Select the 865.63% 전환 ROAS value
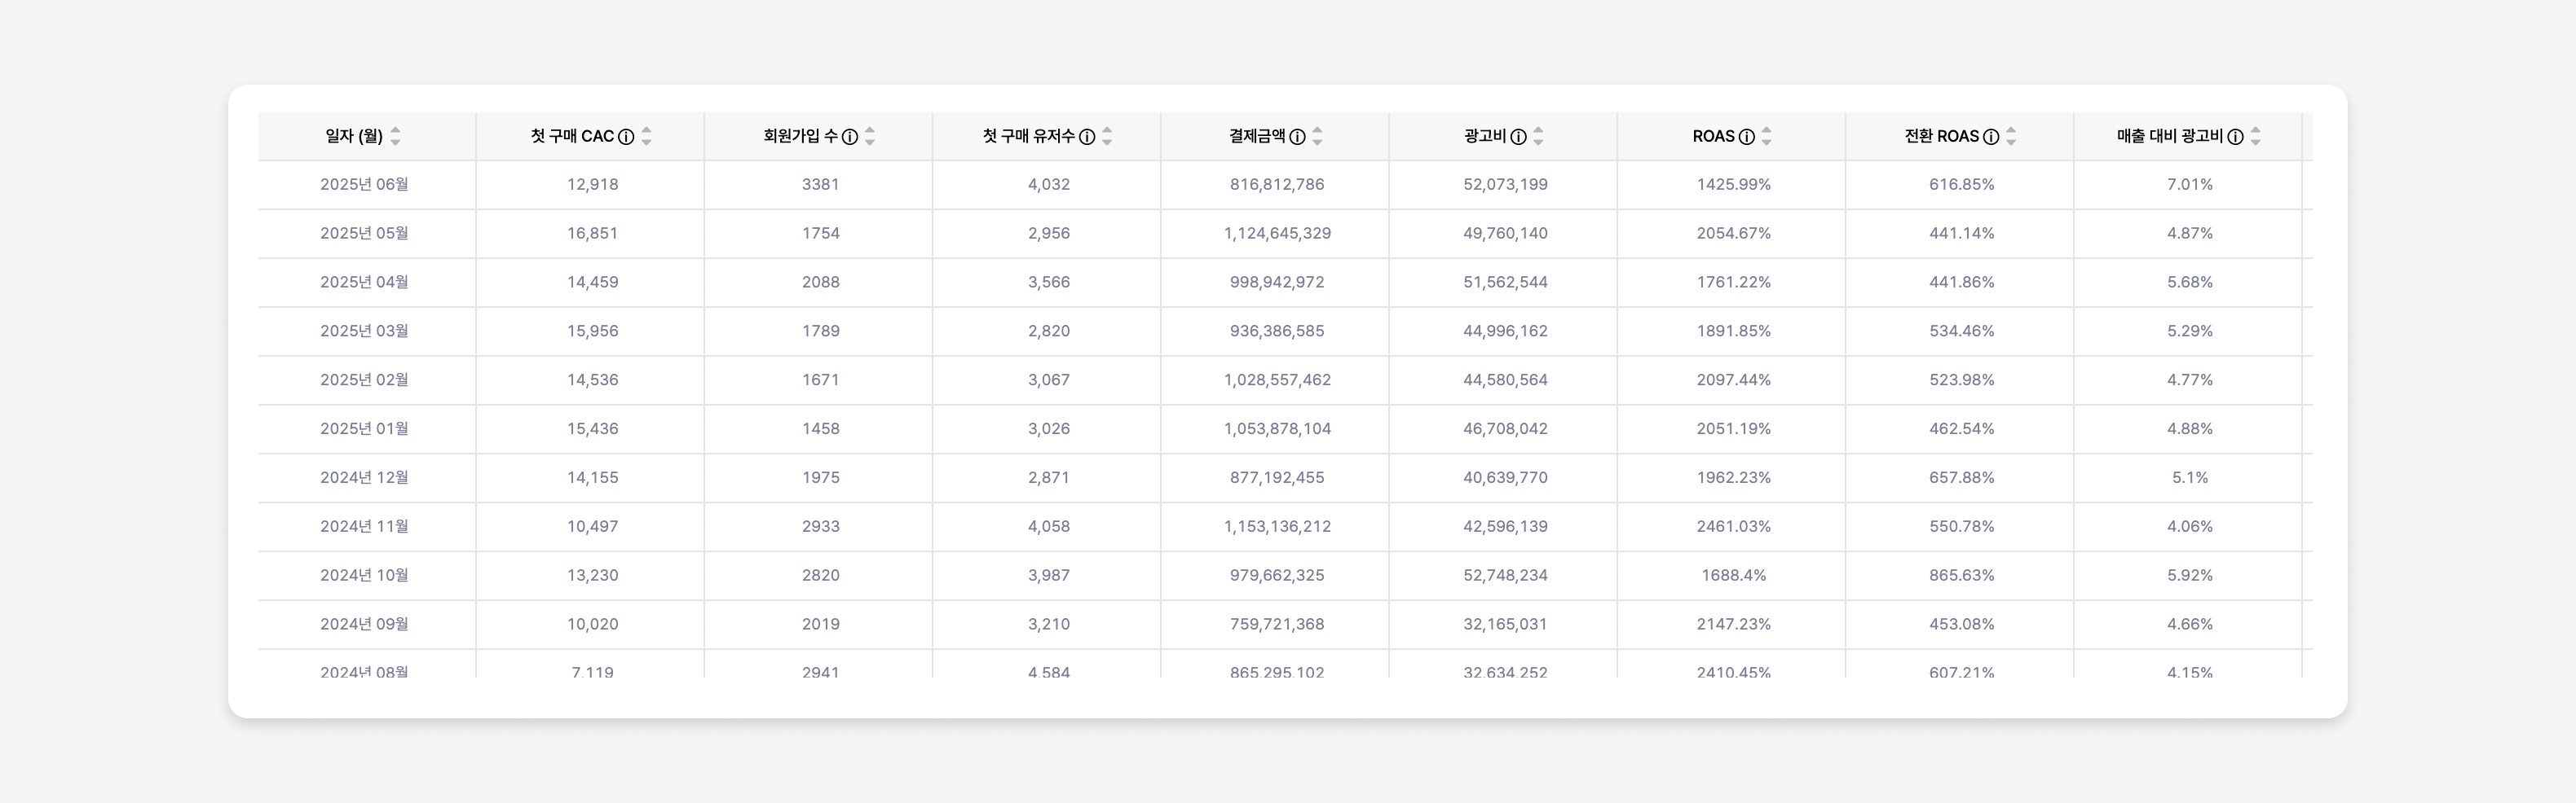This screenshot has width=2576, height=803. point(1961,575)
